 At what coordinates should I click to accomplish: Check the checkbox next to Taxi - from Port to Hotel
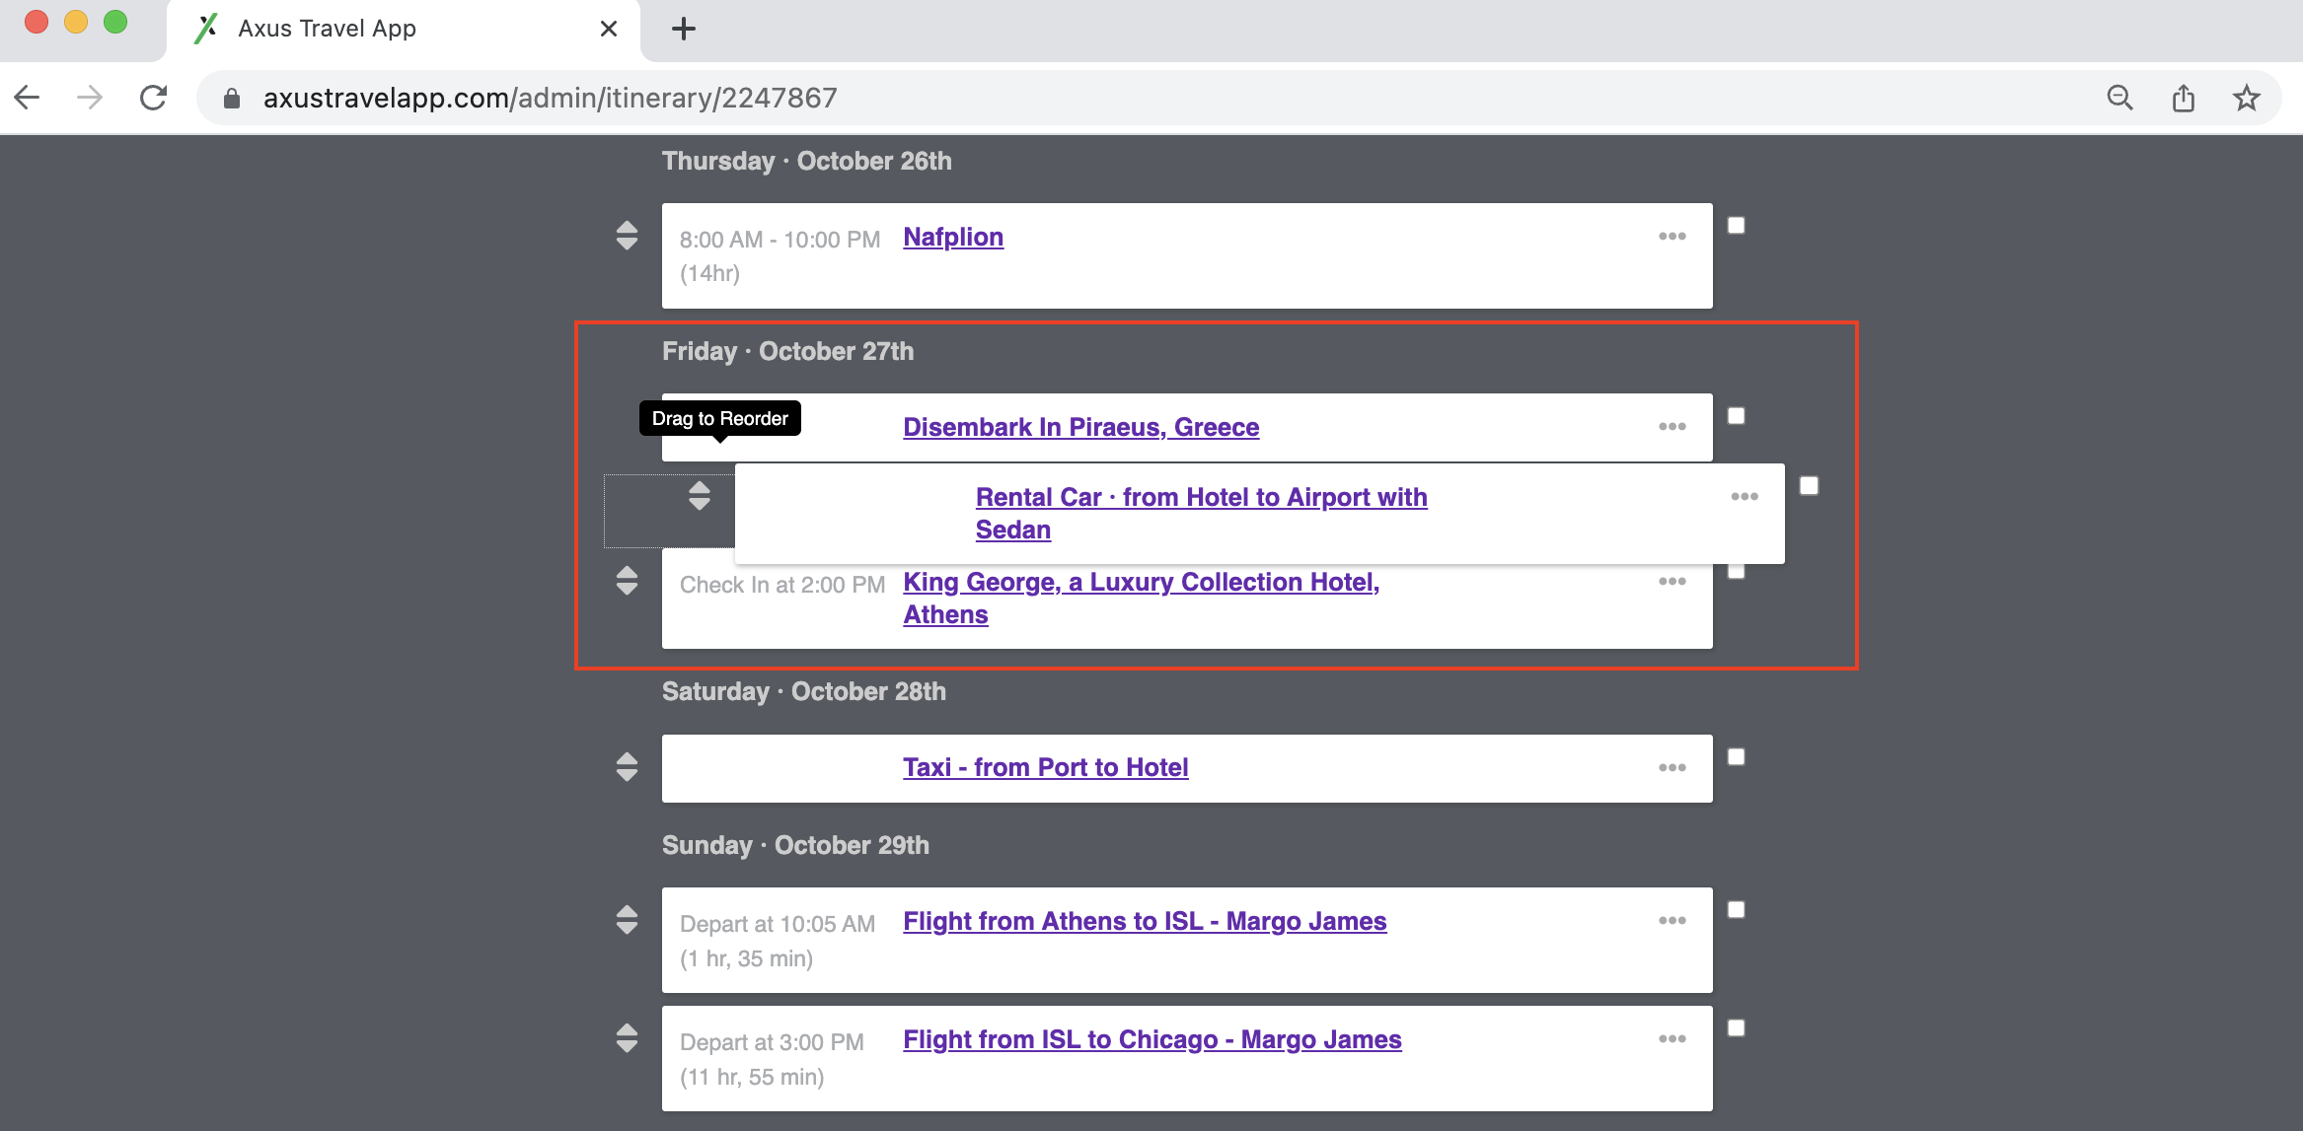1737,755
